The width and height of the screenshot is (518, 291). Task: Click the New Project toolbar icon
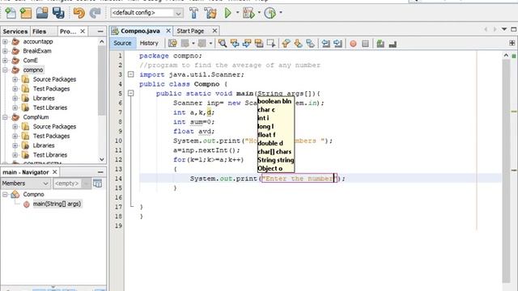26,13
